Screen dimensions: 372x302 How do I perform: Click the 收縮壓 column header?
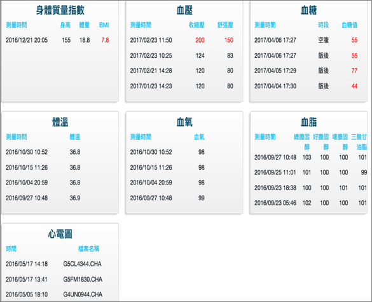coord(196,25)
